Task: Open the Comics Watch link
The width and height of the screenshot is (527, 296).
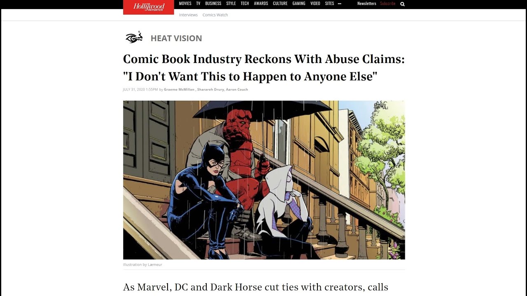Action: [215, 15]
